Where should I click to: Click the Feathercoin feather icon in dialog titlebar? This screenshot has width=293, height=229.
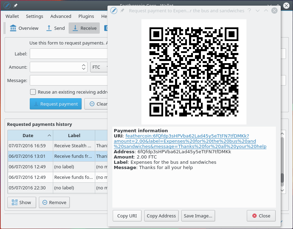(x=113, y=11)
